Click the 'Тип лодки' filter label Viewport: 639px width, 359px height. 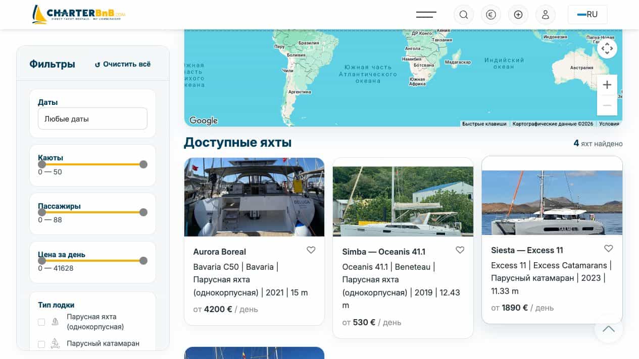pyautogui.click(x=56, y=305)
